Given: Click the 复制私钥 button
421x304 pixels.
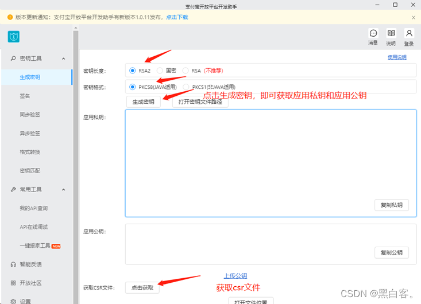Looking at the screenshot, I should (392, 205).
